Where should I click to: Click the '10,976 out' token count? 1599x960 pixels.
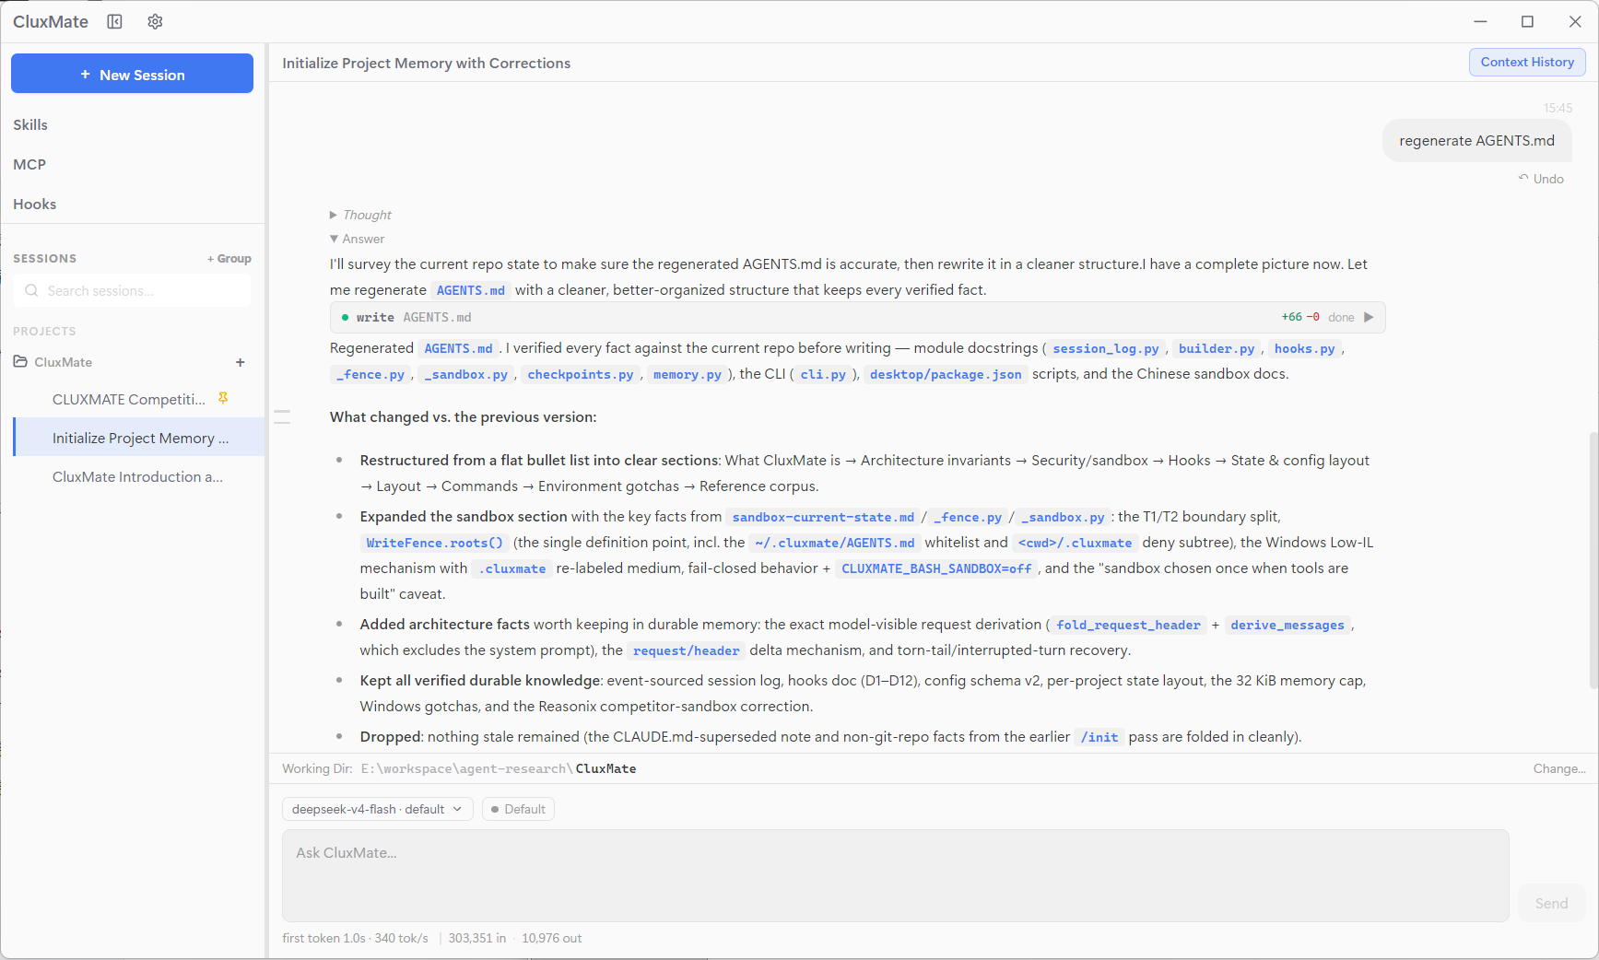pyautogui.click(x=552, y=938)
